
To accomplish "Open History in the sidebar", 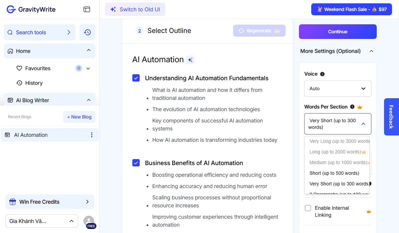I will [x=34, y=83].
